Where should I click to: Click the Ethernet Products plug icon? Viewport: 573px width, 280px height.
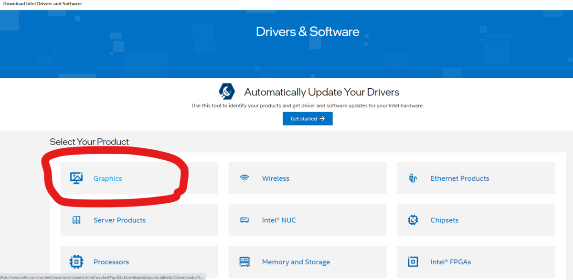pyautogui.click(x=413, y=178)
